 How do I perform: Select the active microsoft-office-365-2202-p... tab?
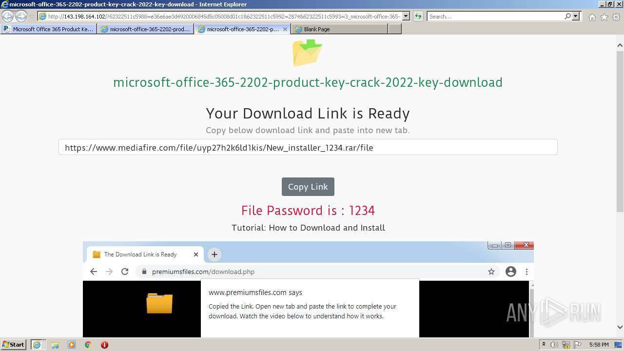[243, 29]
